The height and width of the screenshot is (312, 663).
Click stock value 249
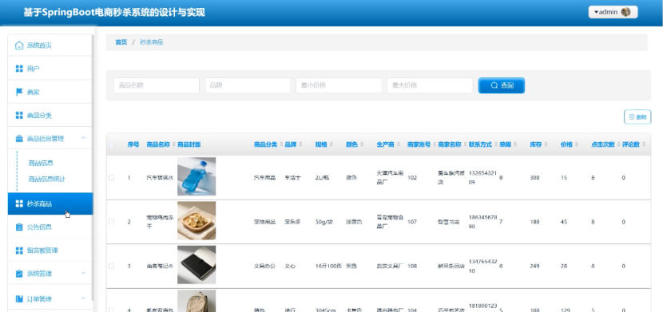534,266
